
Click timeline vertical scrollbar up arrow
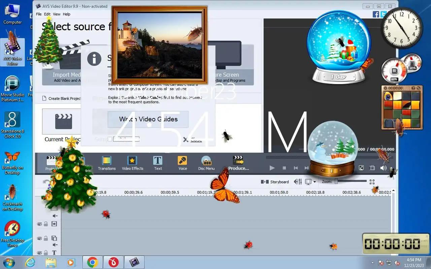pos(393,191)
